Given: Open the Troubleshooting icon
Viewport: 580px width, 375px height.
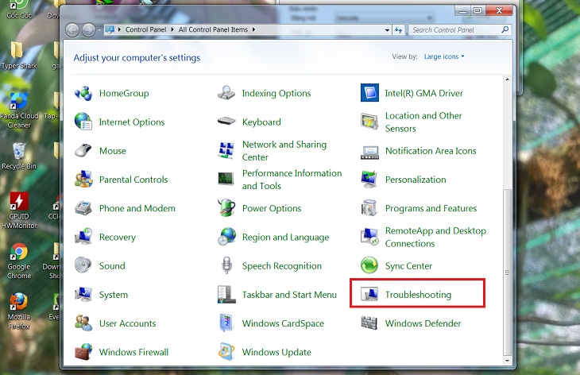Looking at the screenshot, I should (x=369, y=295).
